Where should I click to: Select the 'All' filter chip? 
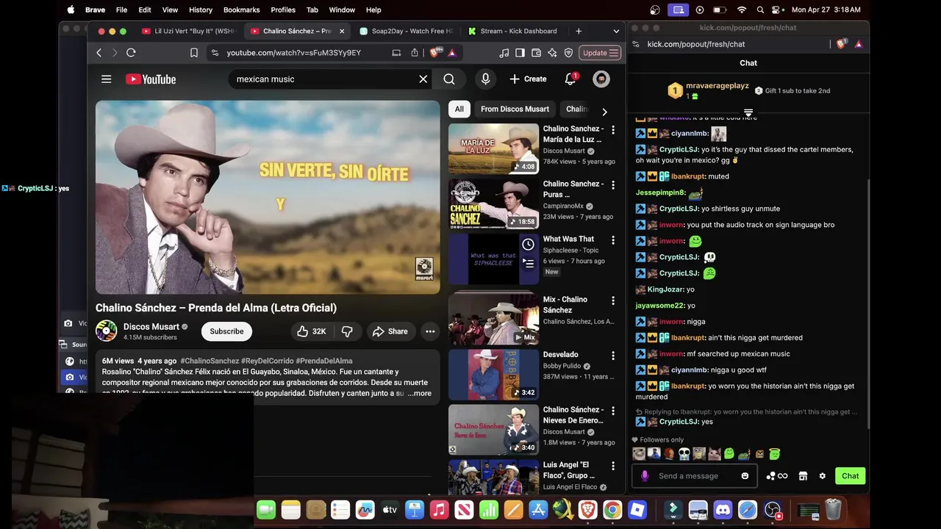point(459,109)
